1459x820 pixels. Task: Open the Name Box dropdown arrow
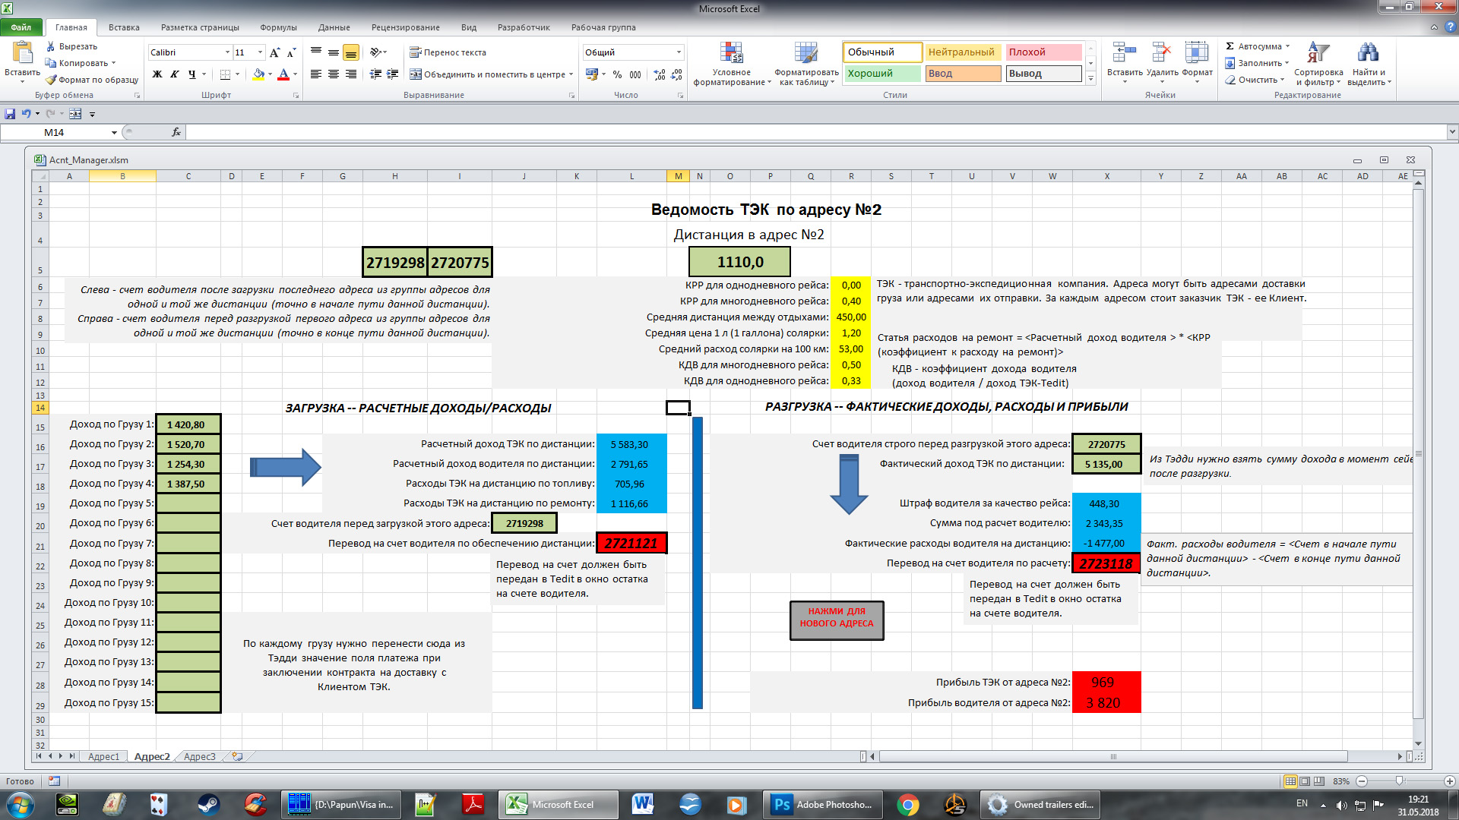(x=114, y=133)
